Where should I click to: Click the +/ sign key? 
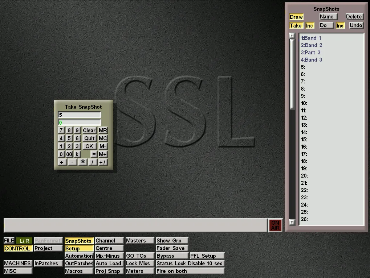click(103, 162)
